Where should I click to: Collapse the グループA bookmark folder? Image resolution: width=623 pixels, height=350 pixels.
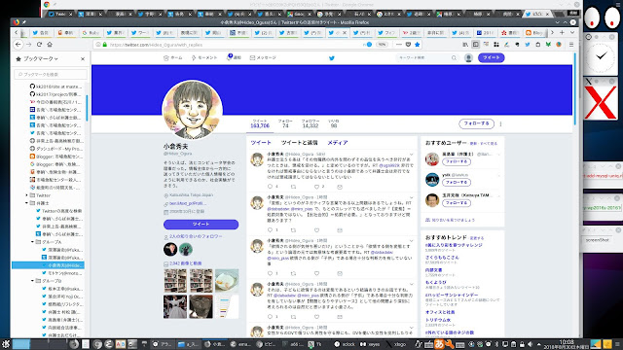click(x=32, y=242)
